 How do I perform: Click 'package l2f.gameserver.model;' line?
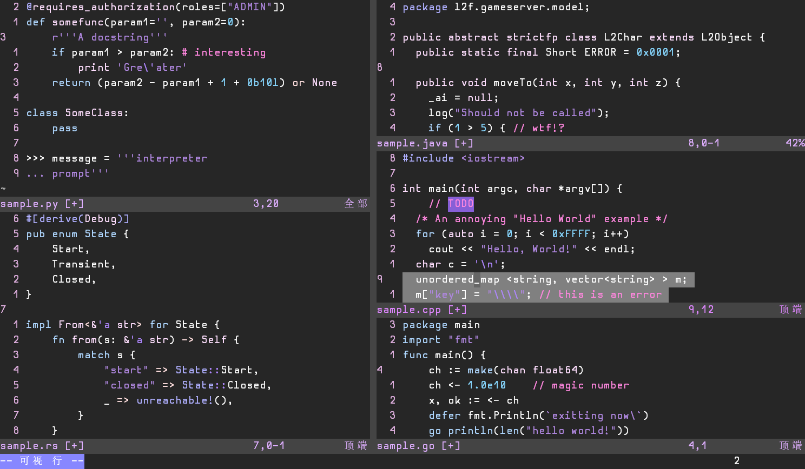497,7
